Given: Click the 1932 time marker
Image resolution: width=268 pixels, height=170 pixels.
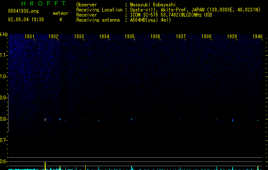Looking at the screenshot, I should coord(54,36).
